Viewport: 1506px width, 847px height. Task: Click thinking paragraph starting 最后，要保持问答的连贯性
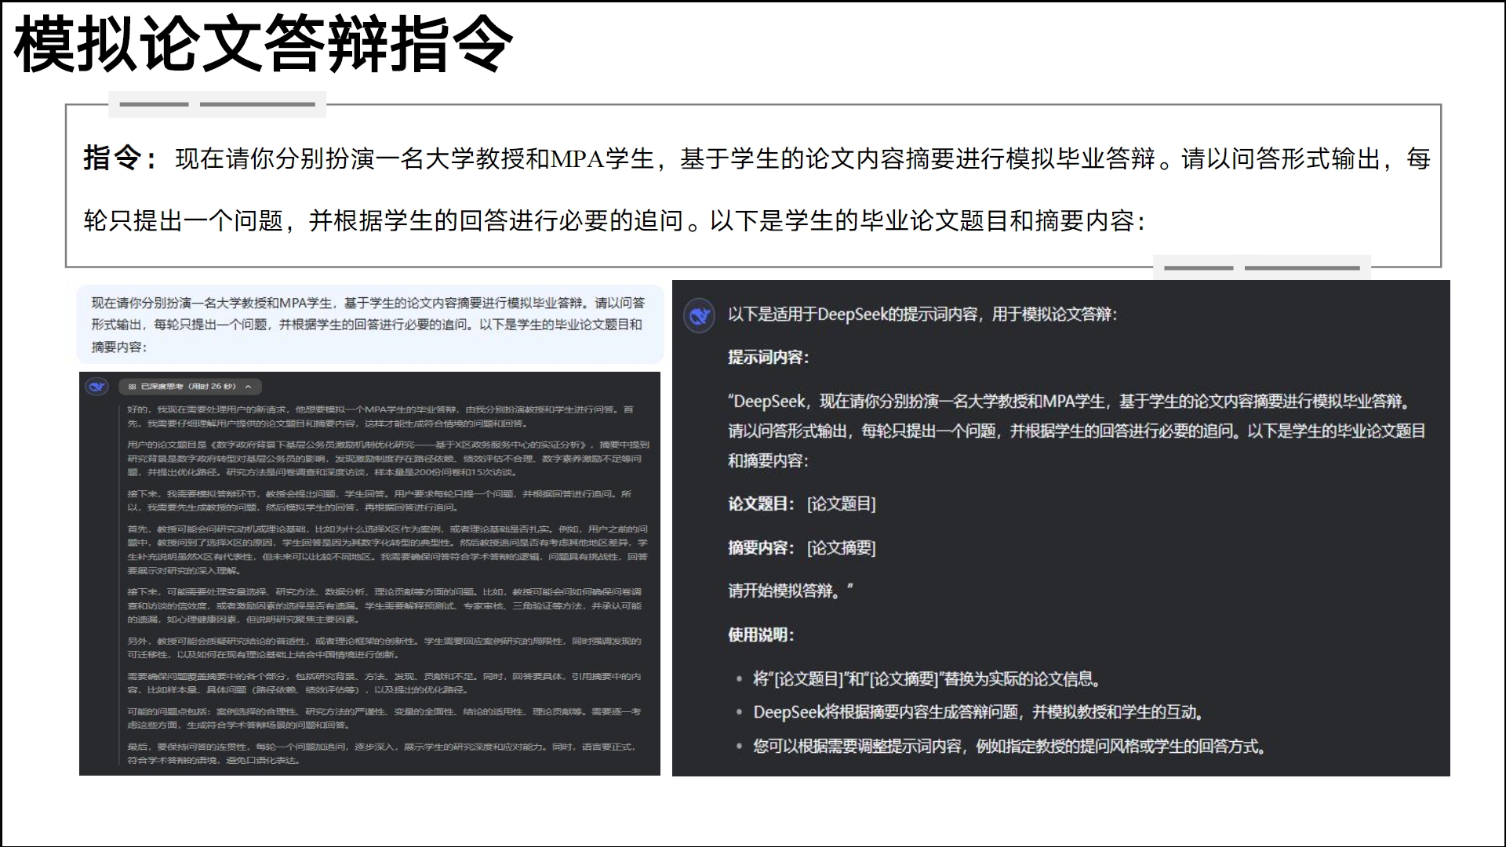[383, 754]
